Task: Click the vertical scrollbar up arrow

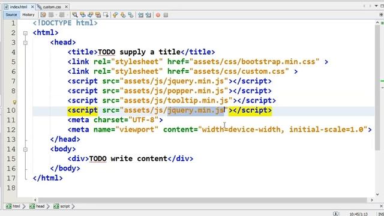Action: pos(377,22)
